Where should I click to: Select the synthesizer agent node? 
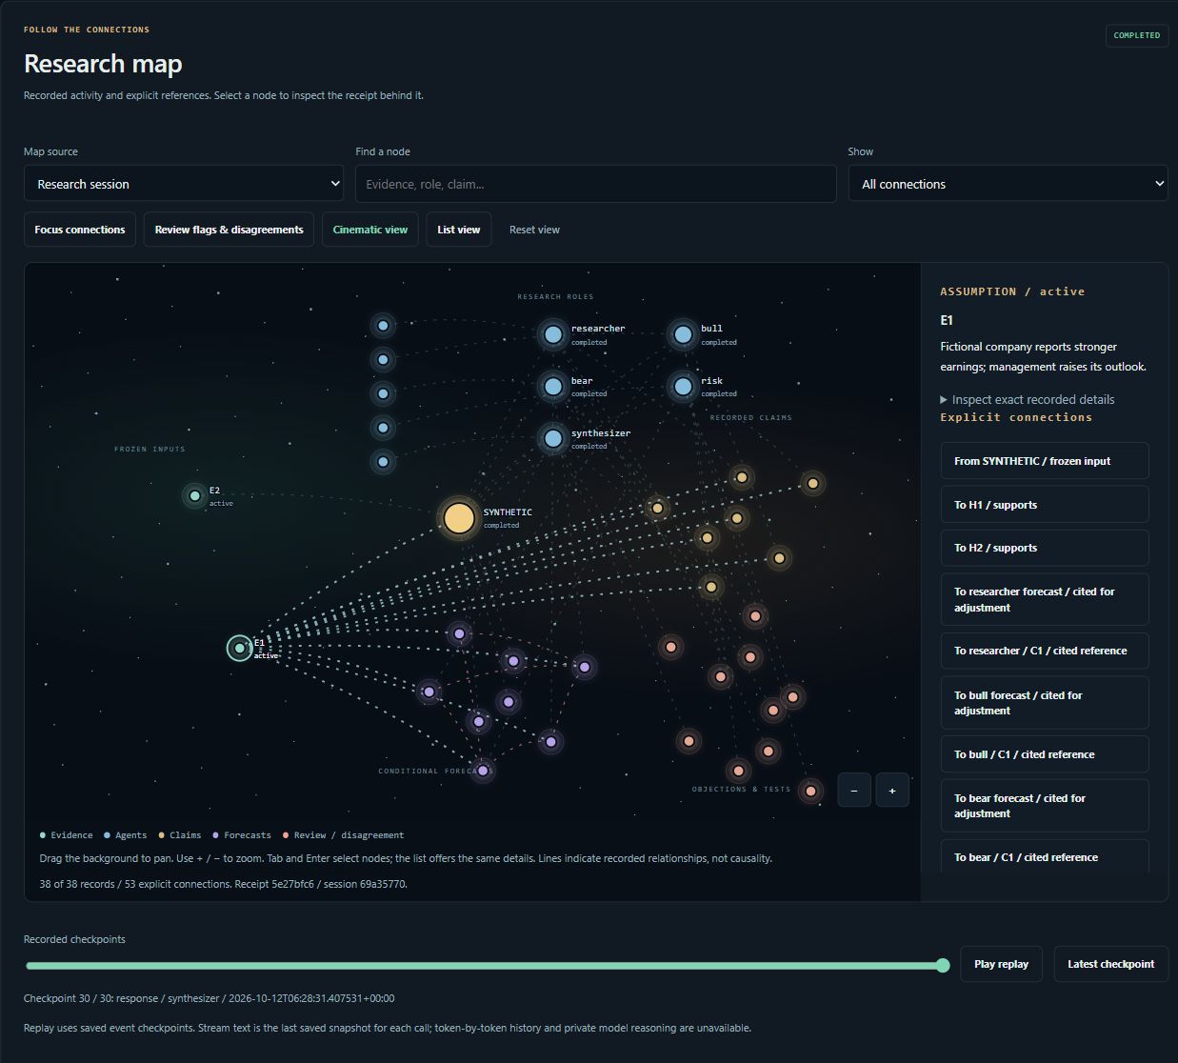point(553,438)
